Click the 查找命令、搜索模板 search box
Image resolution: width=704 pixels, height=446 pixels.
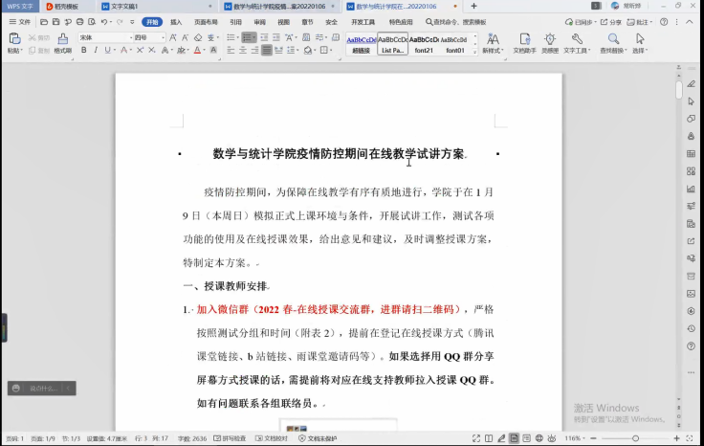pyautogui.click(x=455, y=21)
